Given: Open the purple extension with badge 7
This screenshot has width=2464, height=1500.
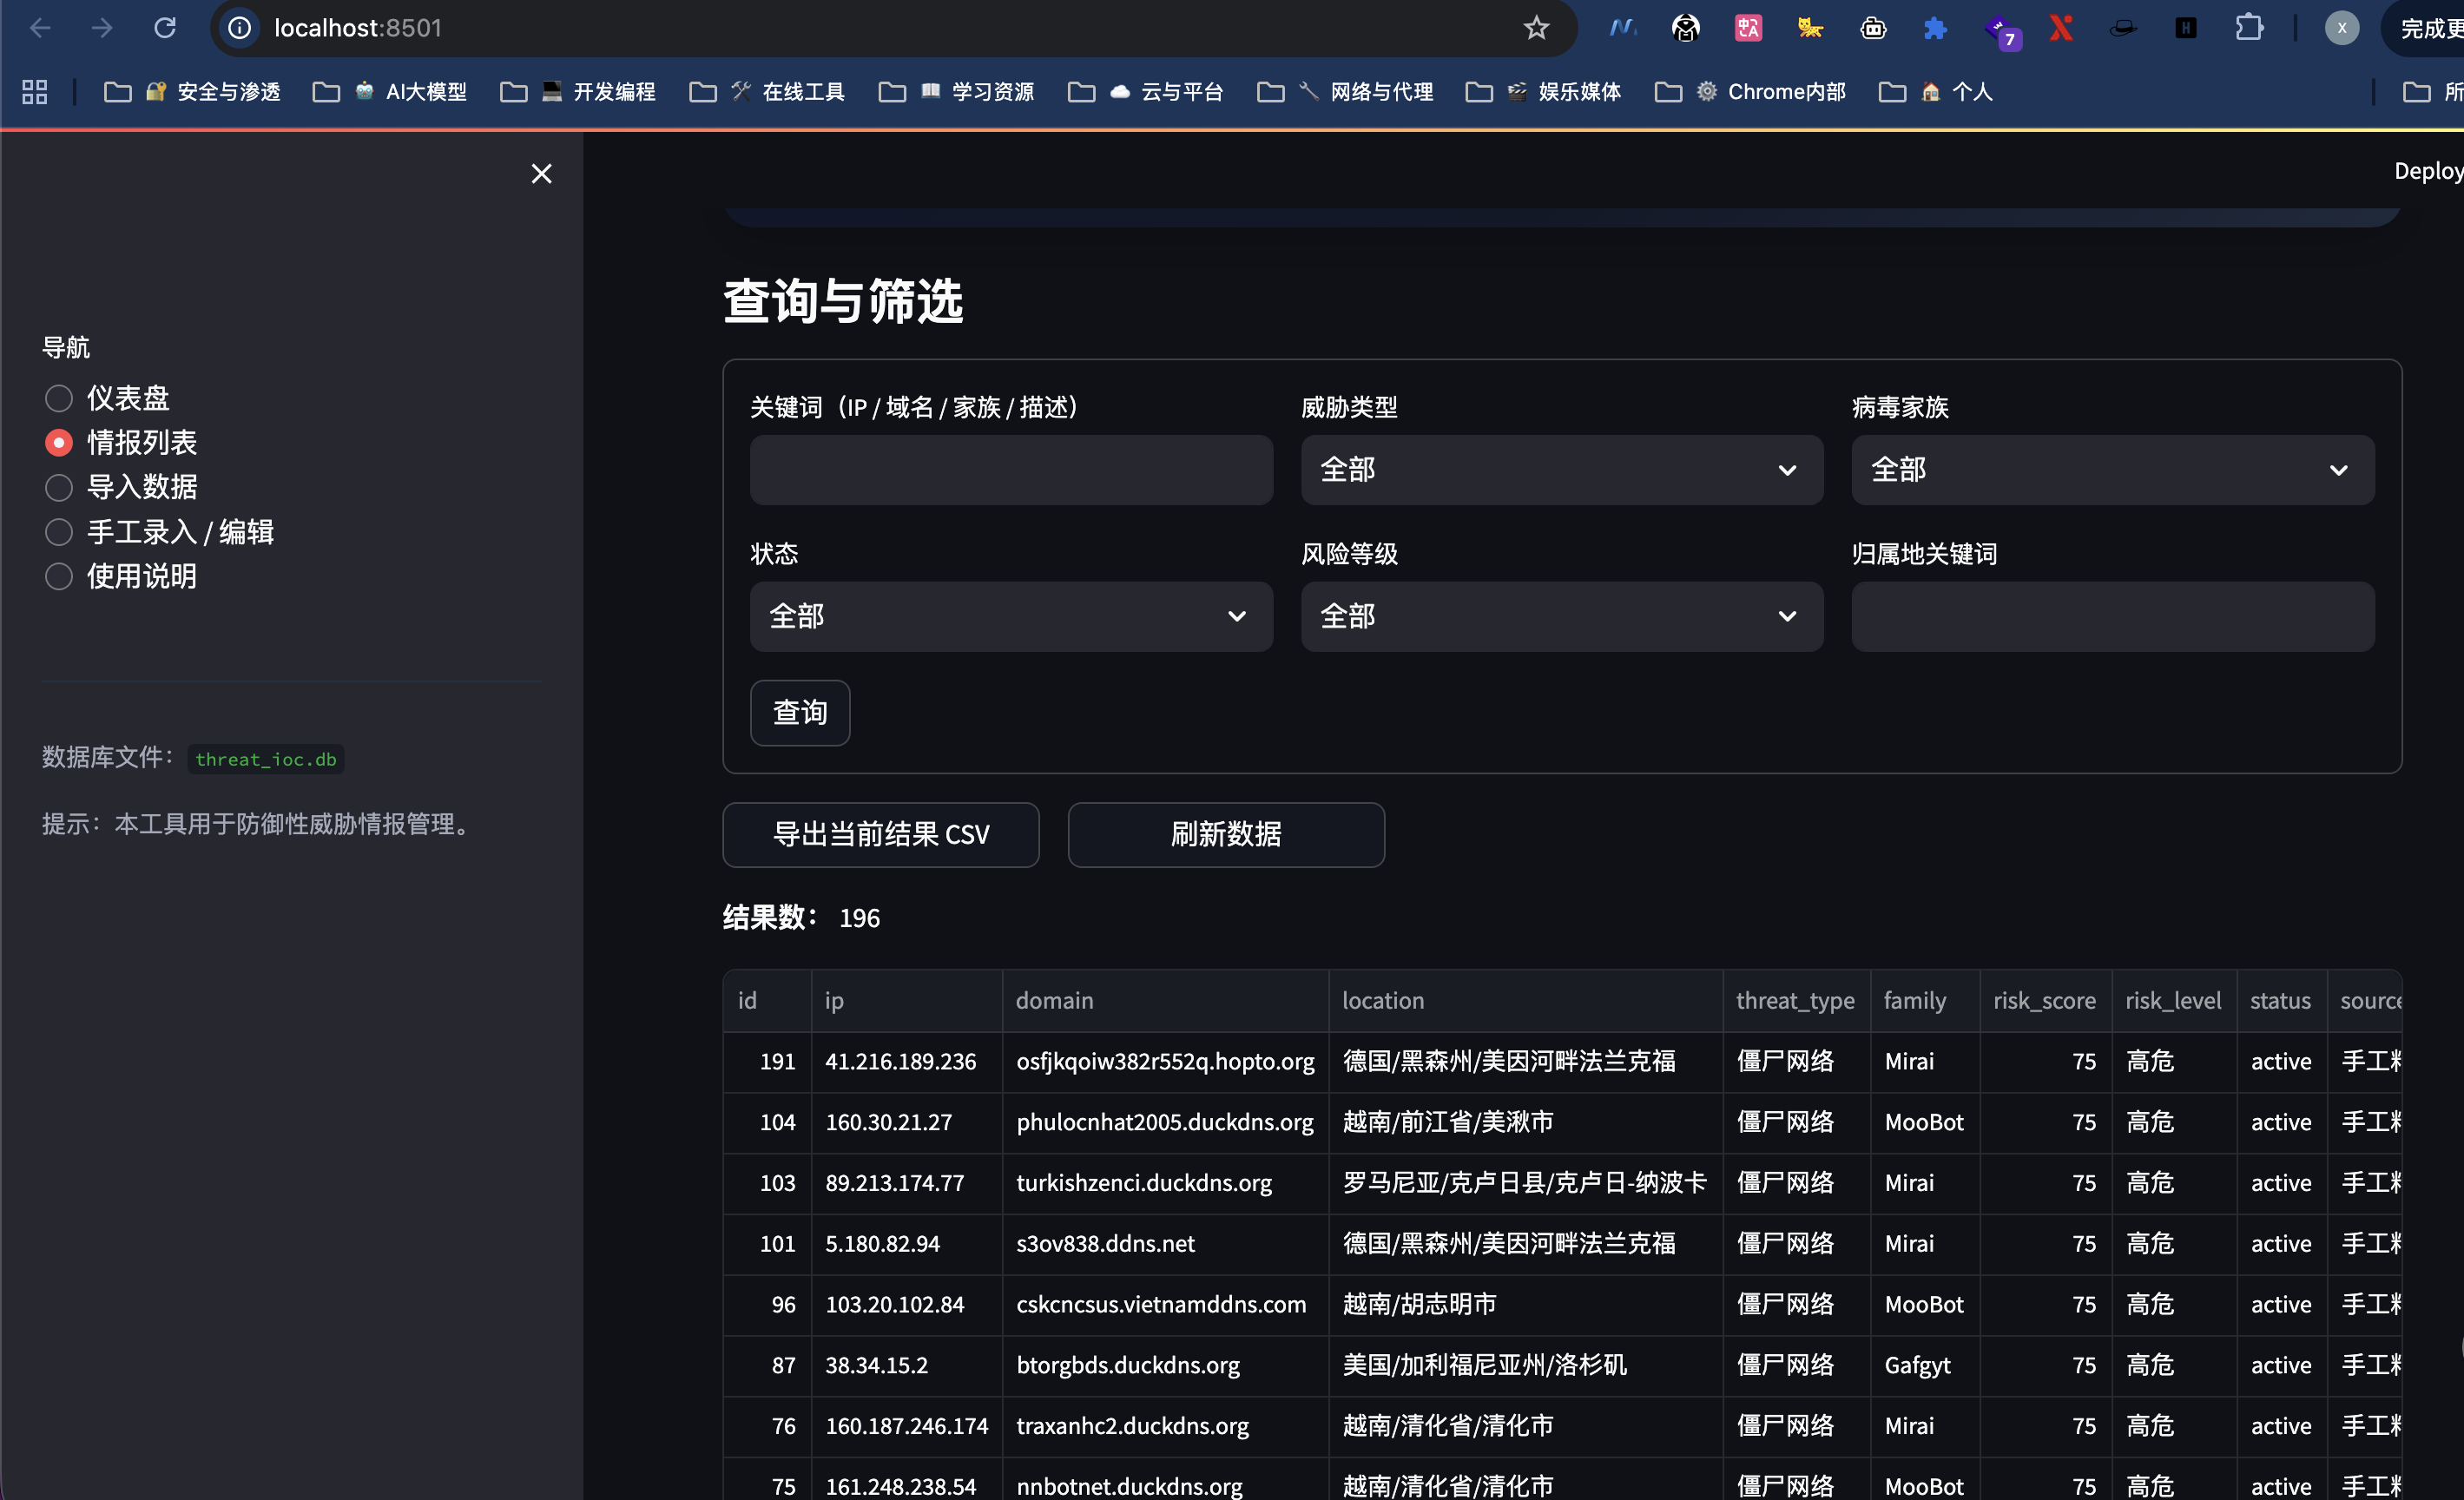Looking at the screenshot, I should pos(2001,31).
